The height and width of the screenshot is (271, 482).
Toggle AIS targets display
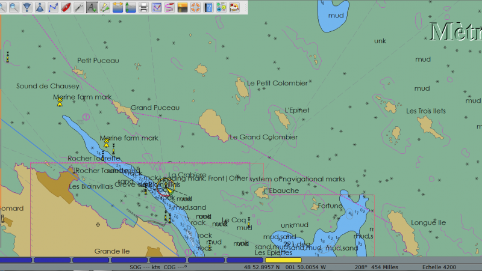coord(104,8)
